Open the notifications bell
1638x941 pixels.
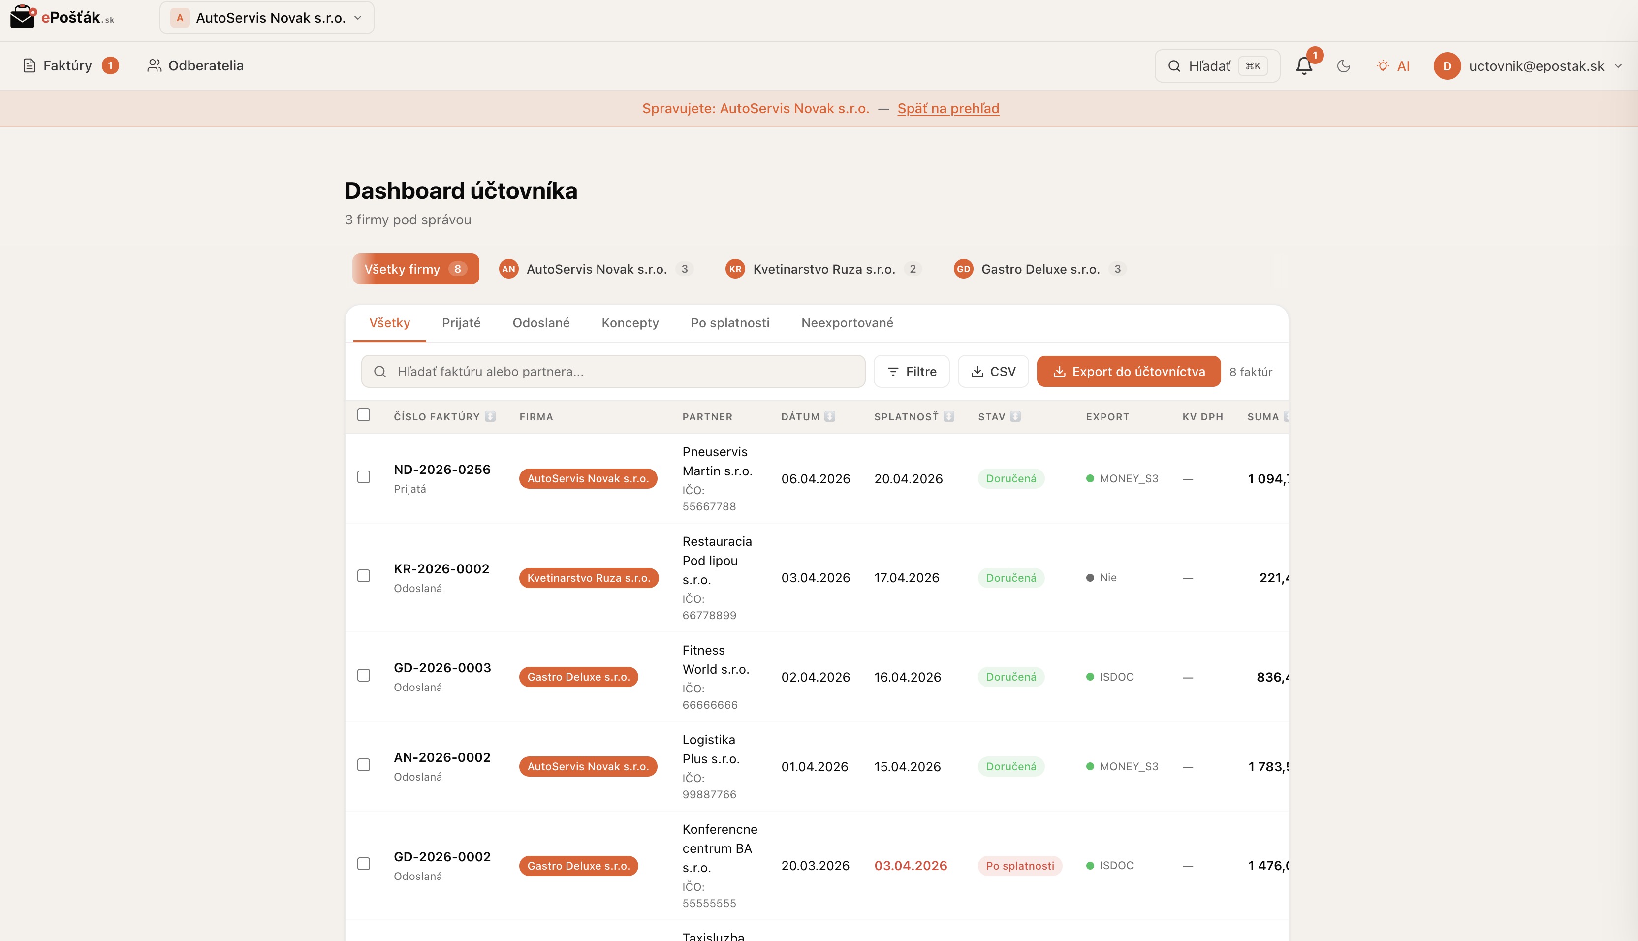[1305, 65]
